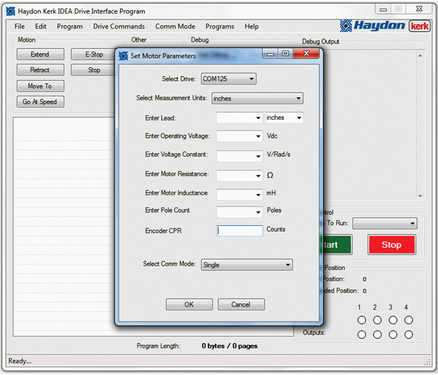Expand the Select Measurement Units dropdown
The image size is (438, 375).
point(257,98)
